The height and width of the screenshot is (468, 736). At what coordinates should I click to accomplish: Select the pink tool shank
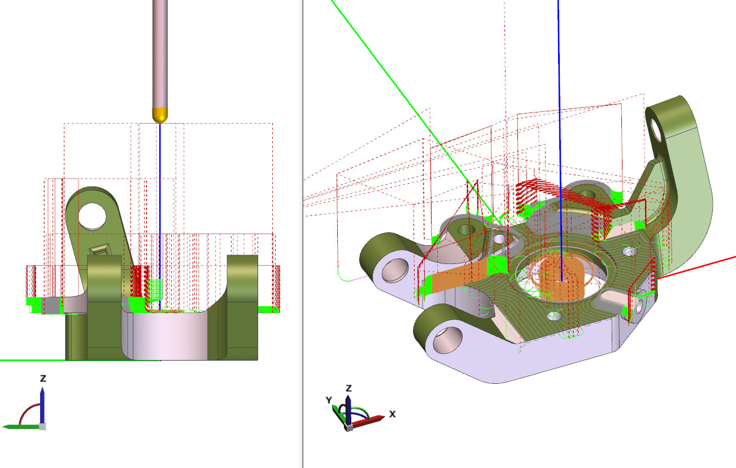click(x=160, y=51)
